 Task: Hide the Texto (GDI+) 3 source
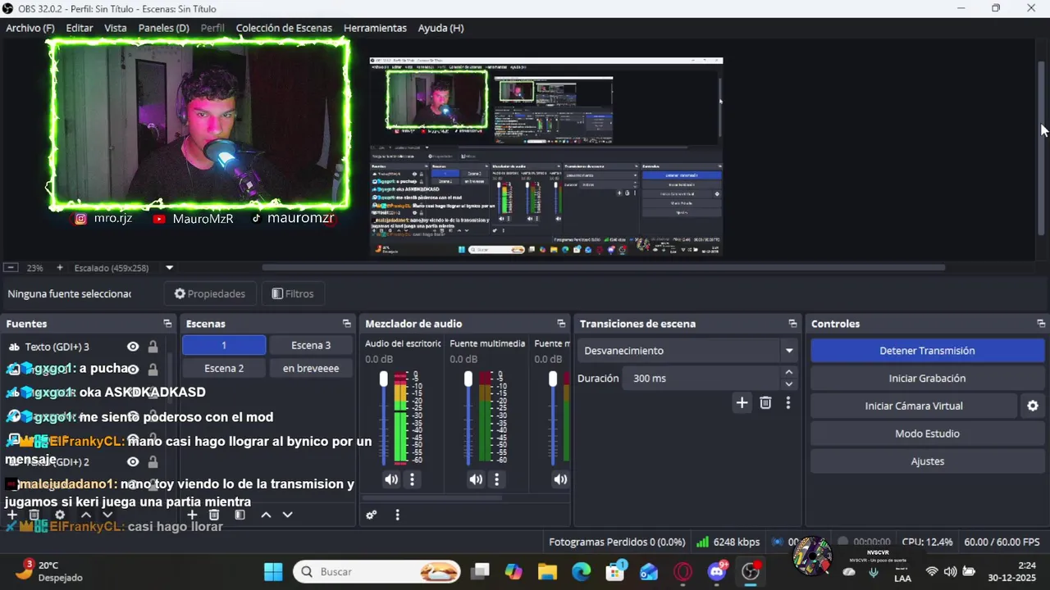point(133,347)
